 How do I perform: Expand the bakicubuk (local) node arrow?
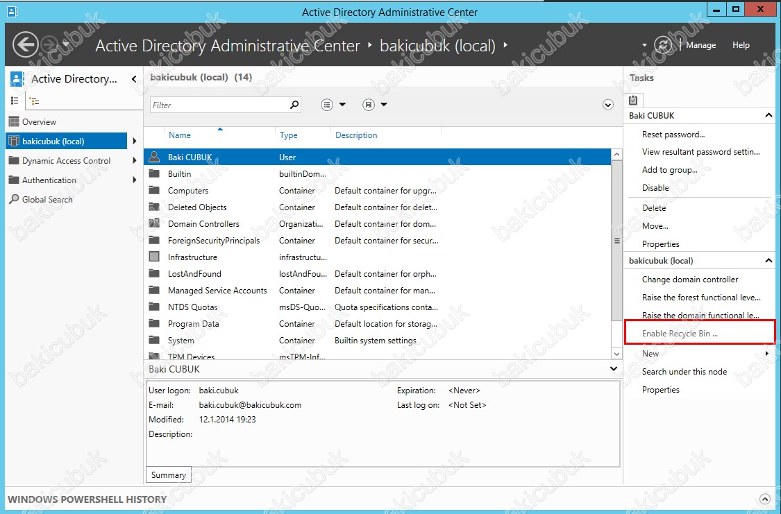point(135,141)
